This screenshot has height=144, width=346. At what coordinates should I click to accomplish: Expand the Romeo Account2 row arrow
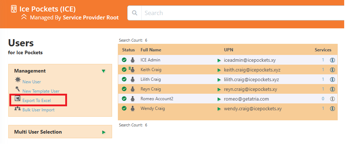[x=219, y=99]
